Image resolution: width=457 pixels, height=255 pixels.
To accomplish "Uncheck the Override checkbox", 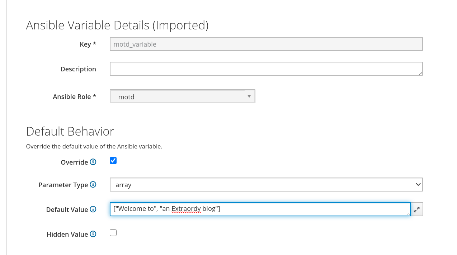I will click(113, 160).
